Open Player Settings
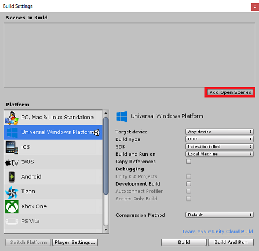Screen dimensions: 259x251 75,242
